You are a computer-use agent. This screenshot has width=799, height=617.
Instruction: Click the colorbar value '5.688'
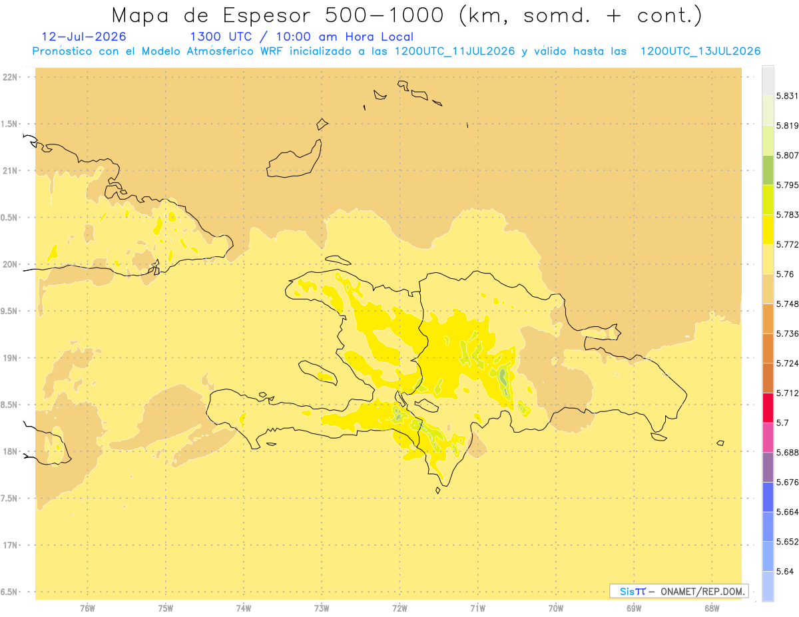(788, 453)
